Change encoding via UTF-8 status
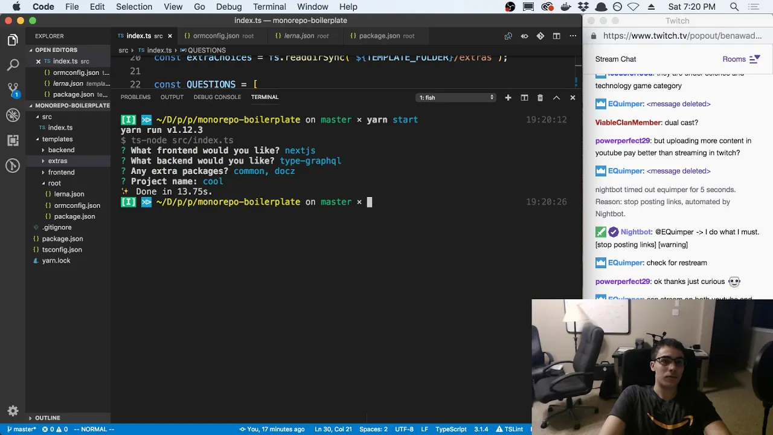Screen dimensions: 773x435 (x=404, y=430)
